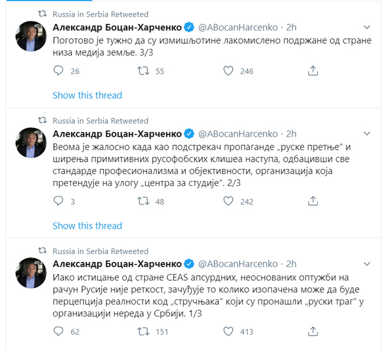The height and width of the screenshot is (350, 382).
Task: Like the 2/3 tweet
Action: [x=229, y=201]
